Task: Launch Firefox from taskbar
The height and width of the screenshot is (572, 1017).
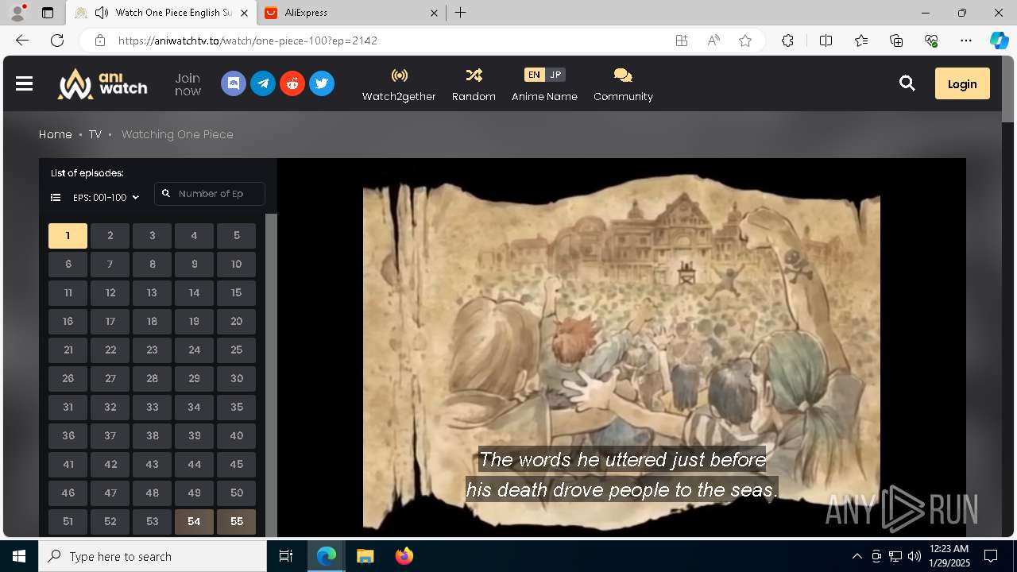Action: tap(404, 556)
